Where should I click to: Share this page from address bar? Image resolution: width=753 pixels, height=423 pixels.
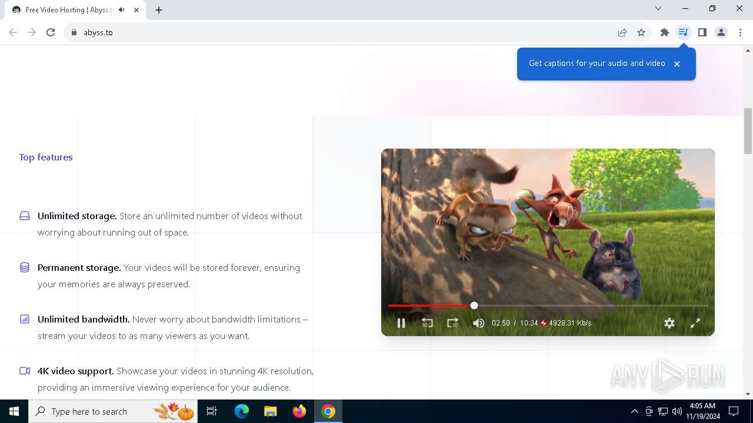click(622, 32)
